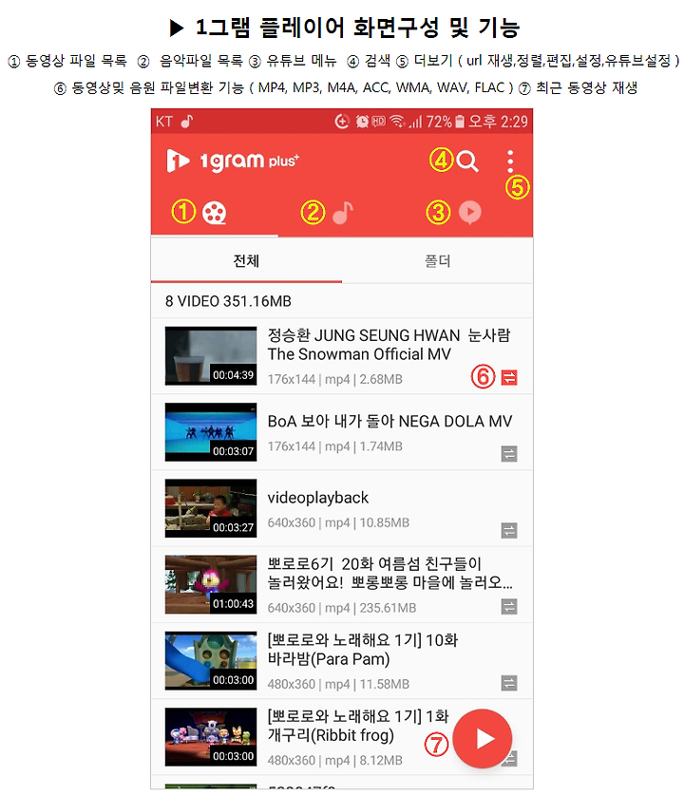
Task: Open the 뽀로로6기 20화 thumbnail
Action: tap(211, 584)
